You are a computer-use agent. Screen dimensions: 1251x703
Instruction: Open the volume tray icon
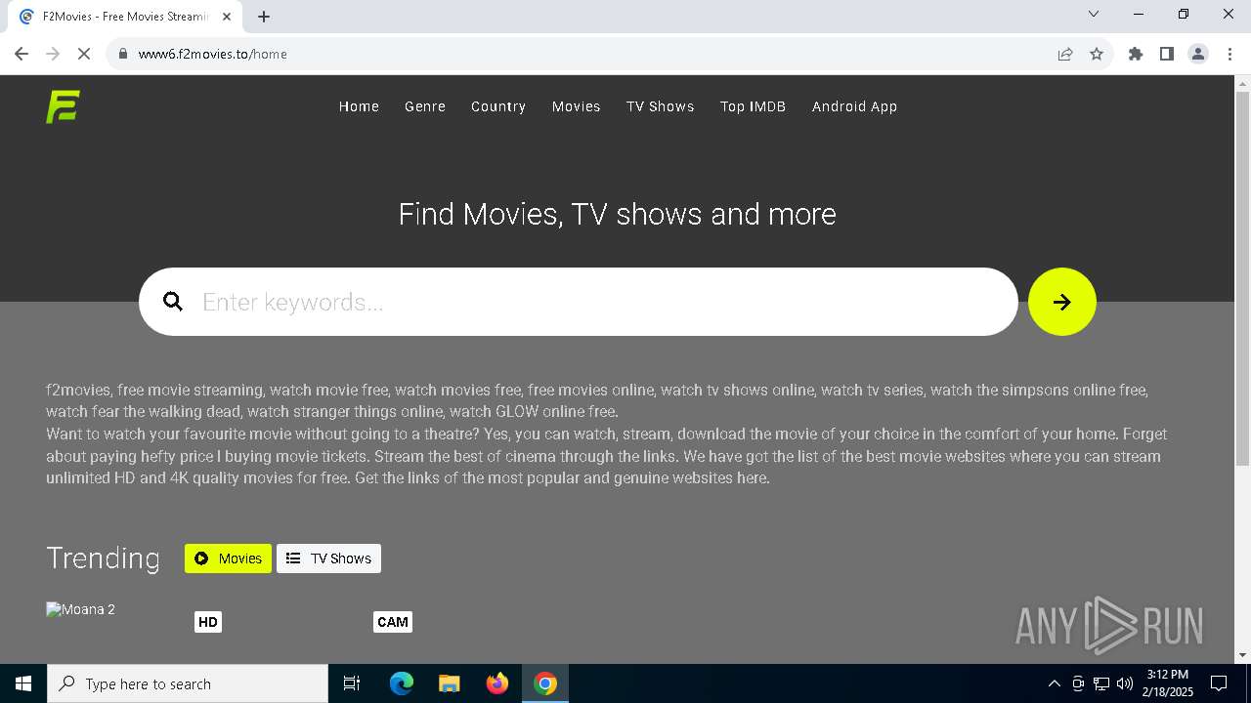tap(1125, 683)
